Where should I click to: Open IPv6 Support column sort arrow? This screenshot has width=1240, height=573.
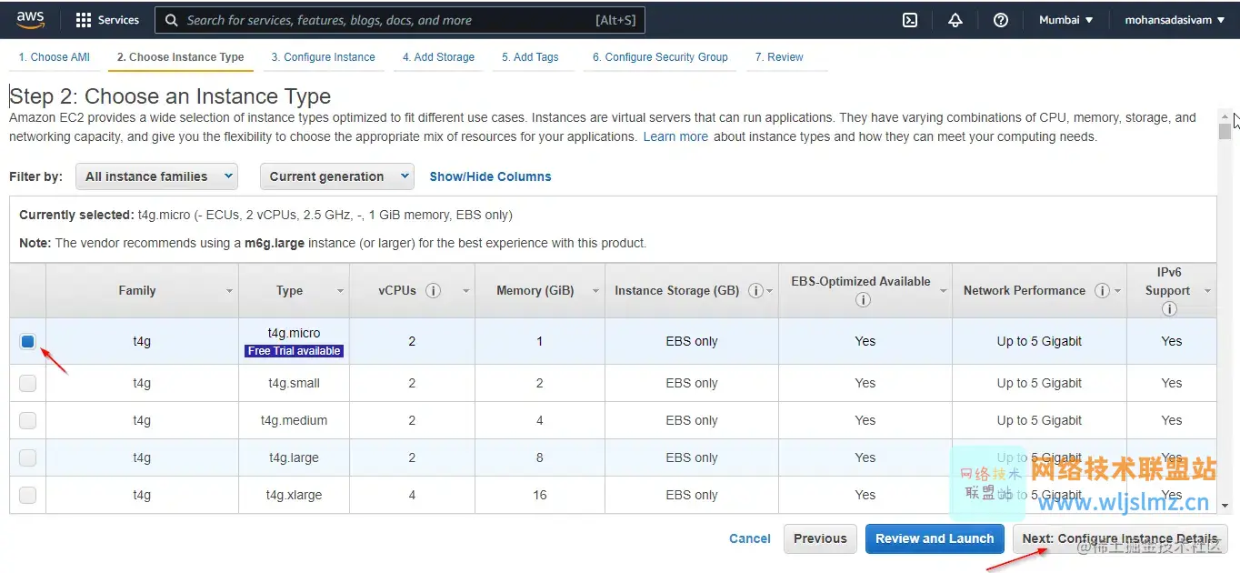tap(1207, 291)
